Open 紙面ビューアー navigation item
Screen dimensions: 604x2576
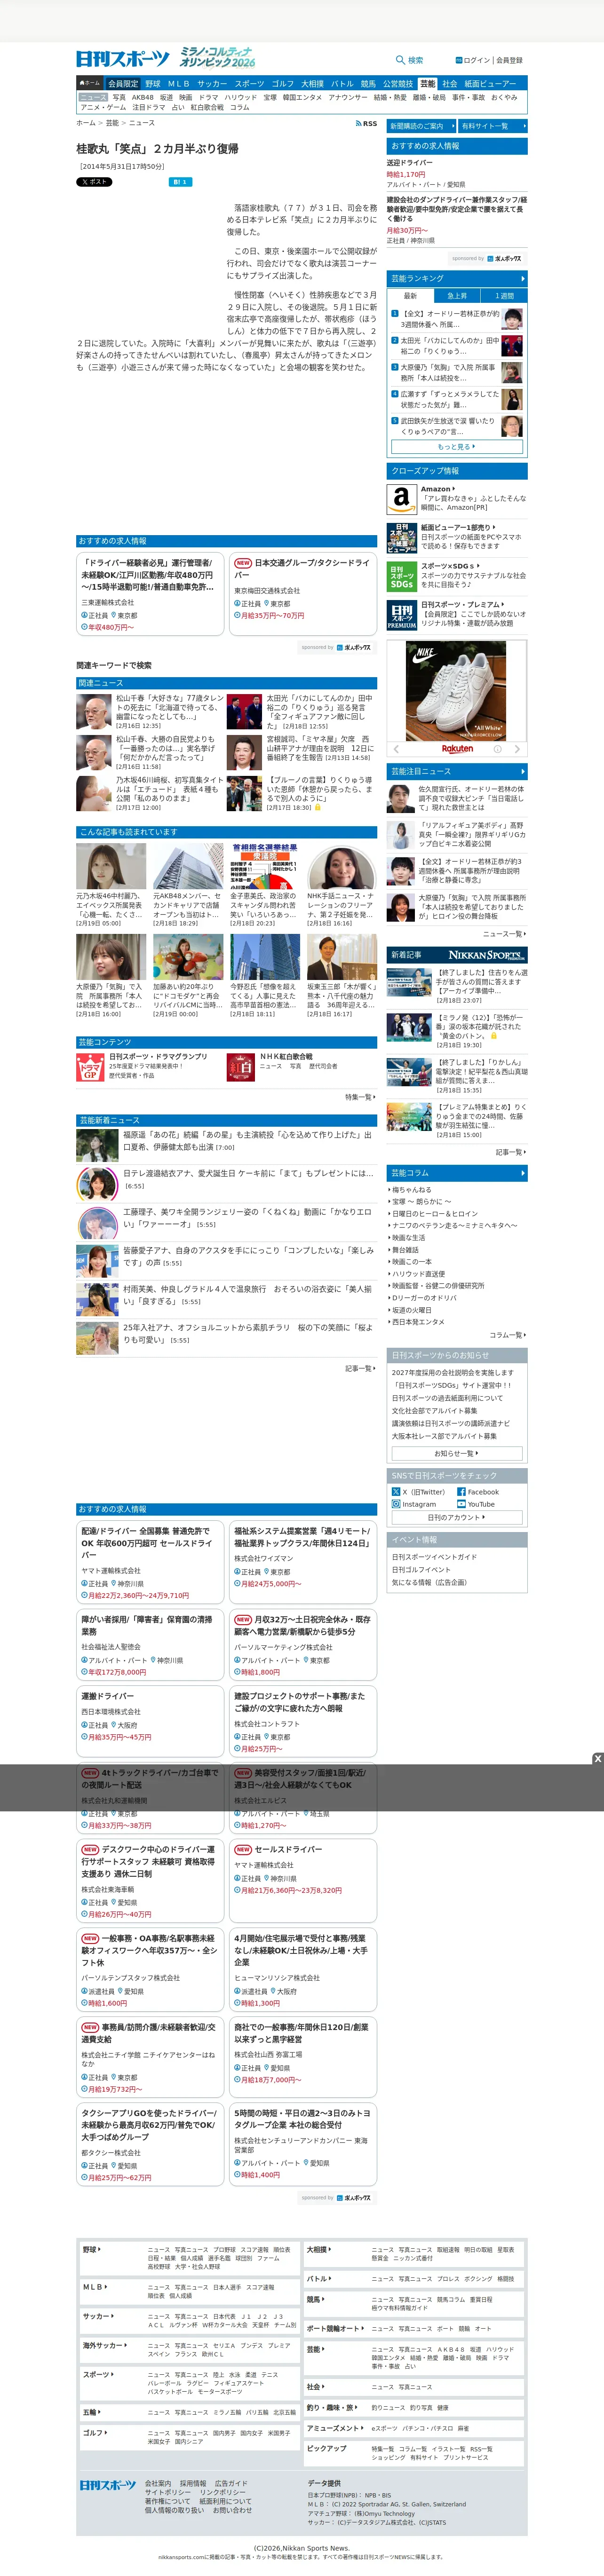[x=490, y=84]
